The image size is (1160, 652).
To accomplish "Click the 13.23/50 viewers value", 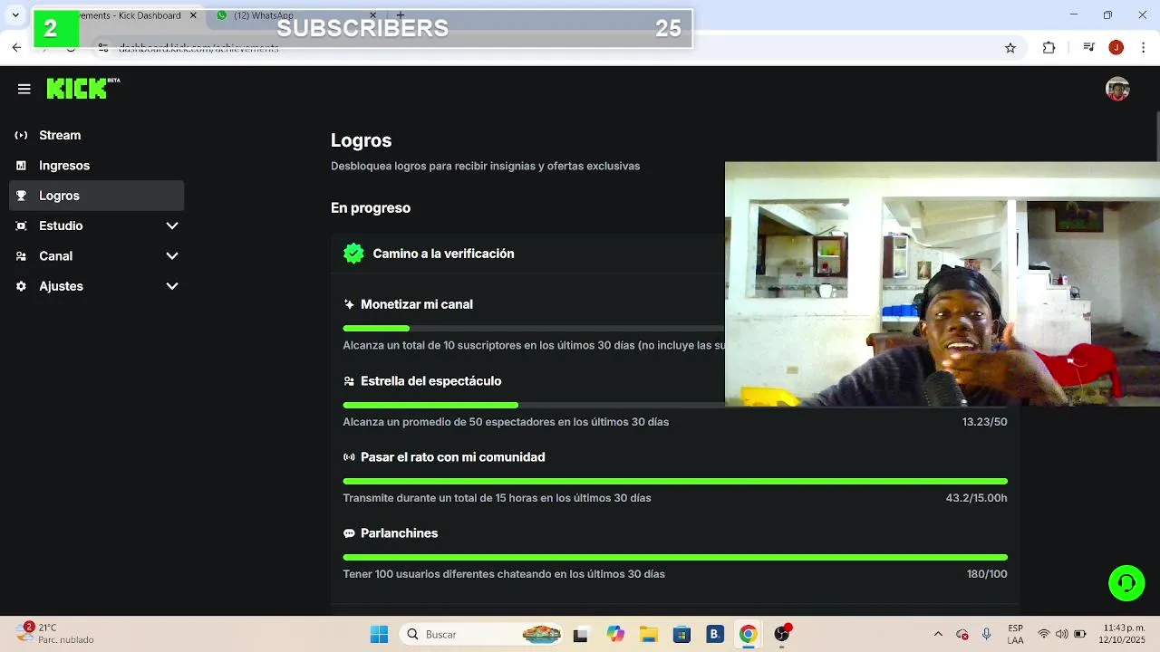I will pyautogui.click(x=984, y=422).
